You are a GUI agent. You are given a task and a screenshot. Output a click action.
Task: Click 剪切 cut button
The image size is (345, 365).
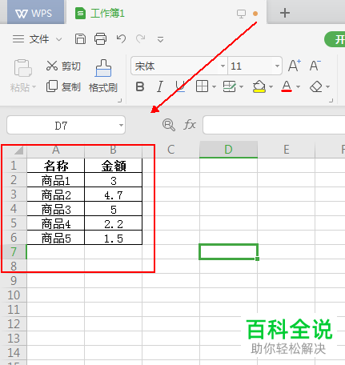(x=63, y=66)
